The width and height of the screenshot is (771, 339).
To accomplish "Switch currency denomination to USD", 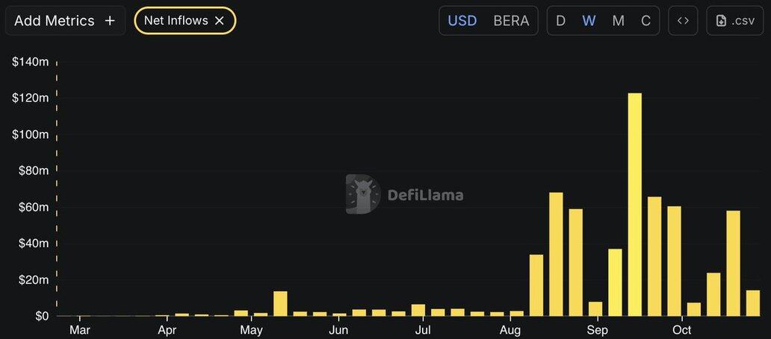I will click(462, 21).
